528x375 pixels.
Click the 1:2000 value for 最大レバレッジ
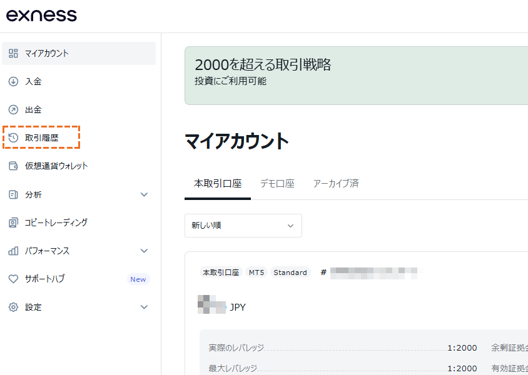pos(462,368)
